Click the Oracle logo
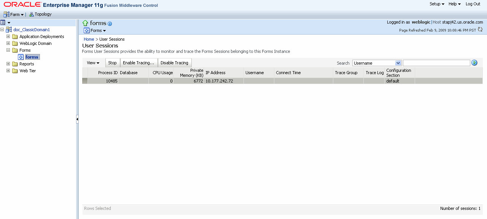The image size is (487, 219). coord(22,4)
